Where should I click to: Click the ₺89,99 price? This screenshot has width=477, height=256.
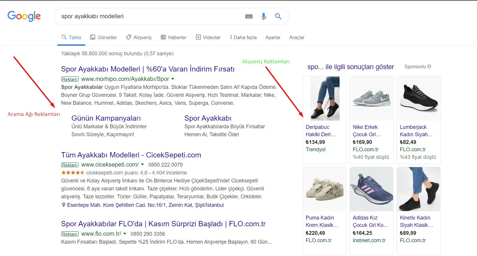coord(408,233)
